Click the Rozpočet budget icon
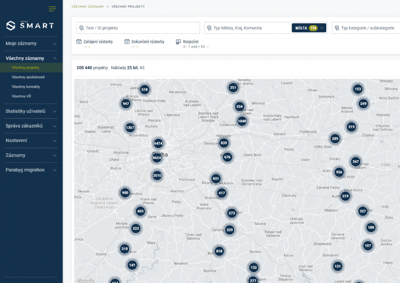The height and width of the screenshot is (283, 400). (x=178, y=42)
